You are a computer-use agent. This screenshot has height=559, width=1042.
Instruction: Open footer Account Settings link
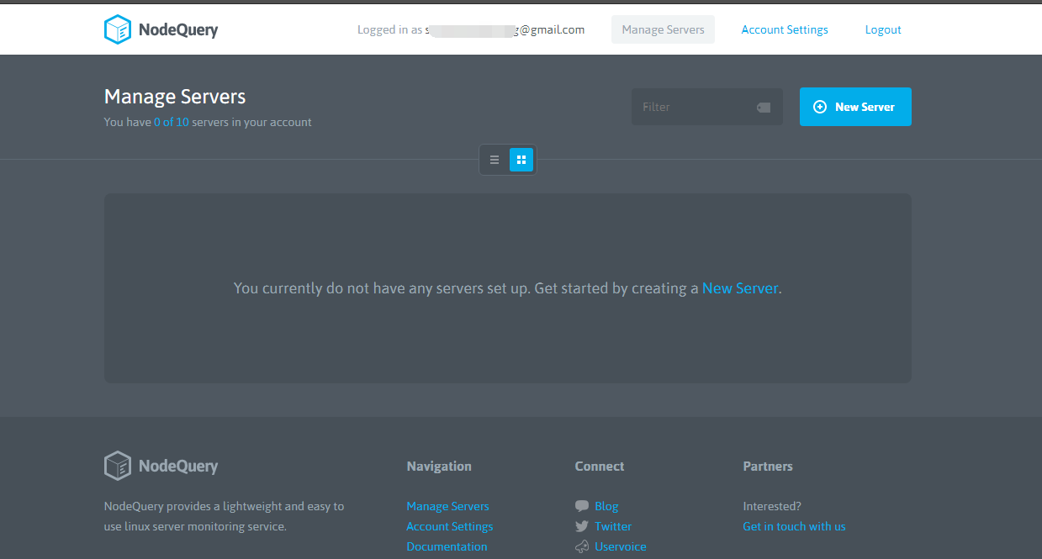point(450,526)
